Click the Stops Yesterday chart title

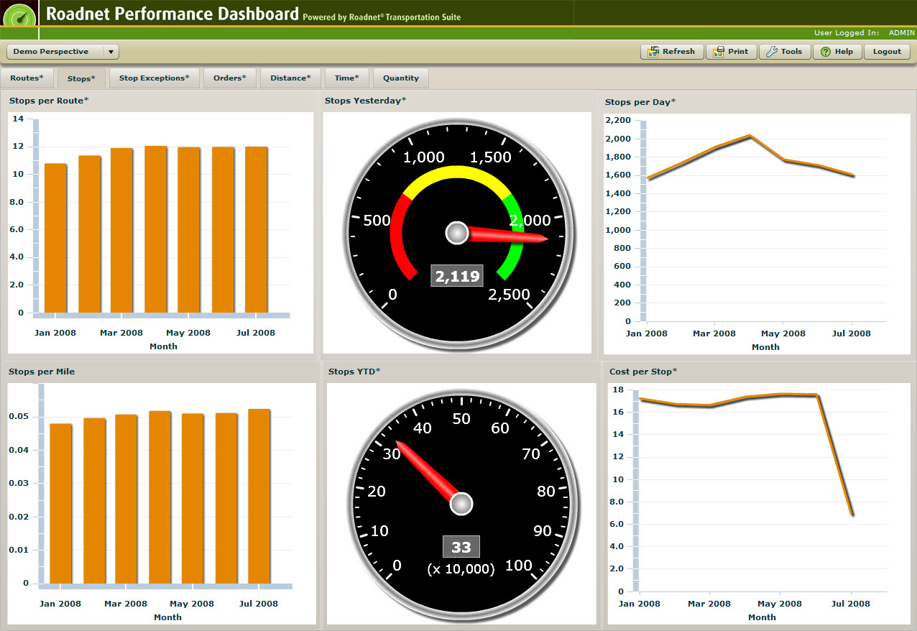coord(365,101)
